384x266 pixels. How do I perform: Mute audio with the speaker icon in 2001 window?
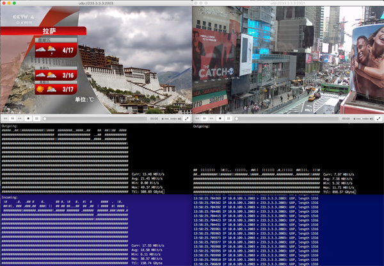[x=355, y=119]
